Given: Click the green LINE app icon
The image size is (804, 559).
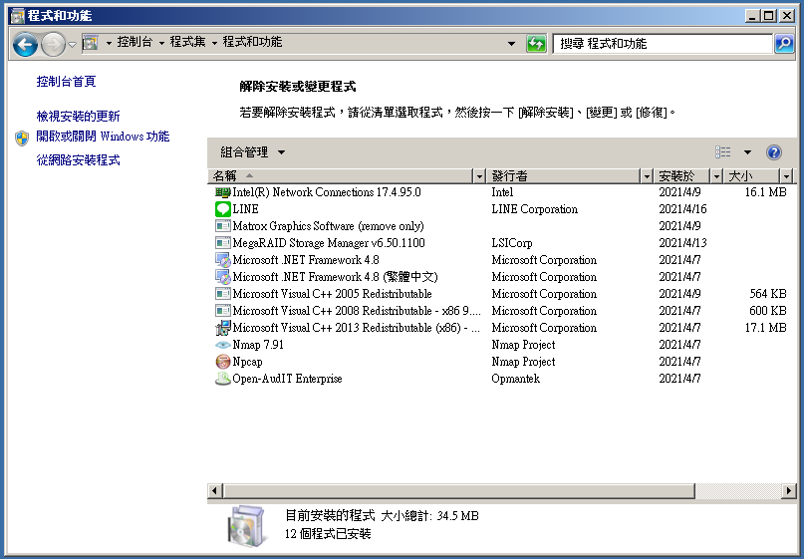Looking at the screenshot, I should point(222,209).
